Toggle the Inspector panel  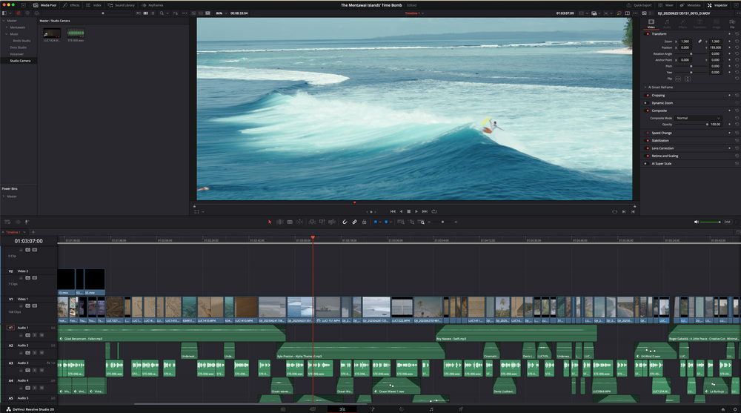tap(717, 5)
